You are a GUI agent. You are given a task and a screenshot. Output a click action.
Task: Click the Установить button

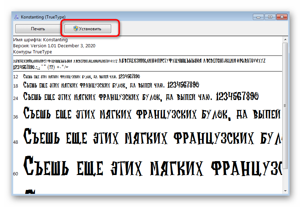pos(88,28)
